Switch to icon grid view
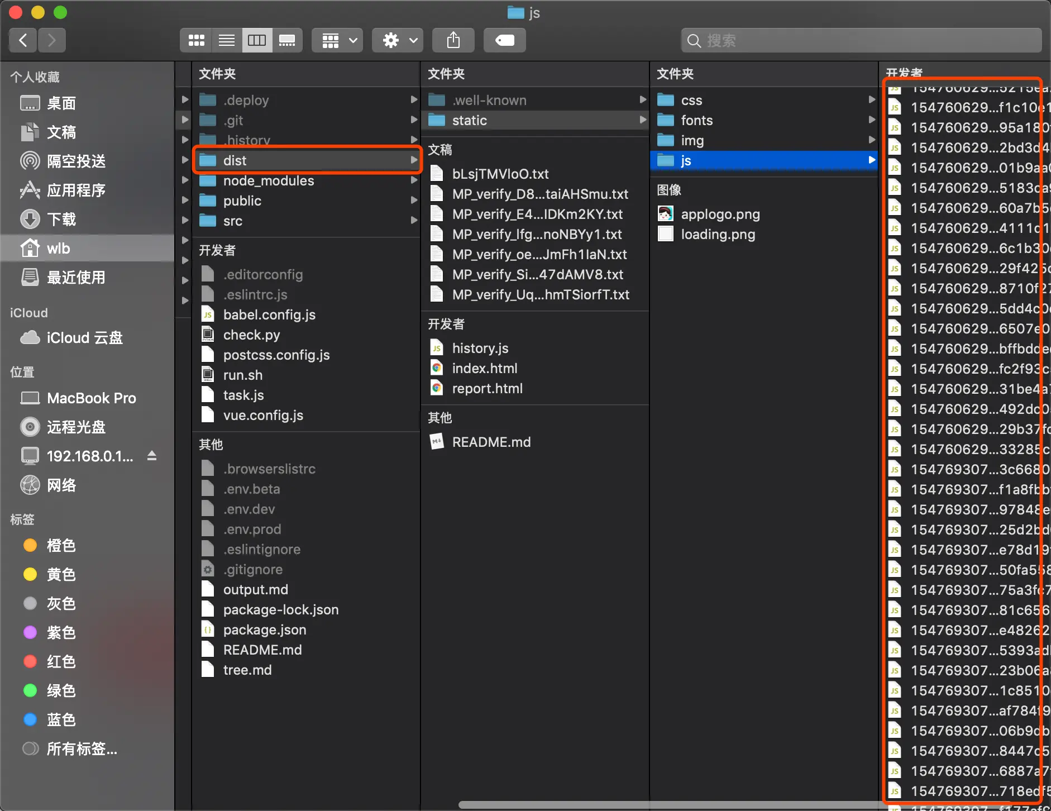1051x811 pixels. pos(196,40)
